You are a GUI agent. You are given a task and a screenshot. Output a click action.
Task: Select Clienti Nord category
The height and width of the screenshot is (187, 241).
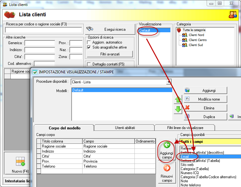196,35
